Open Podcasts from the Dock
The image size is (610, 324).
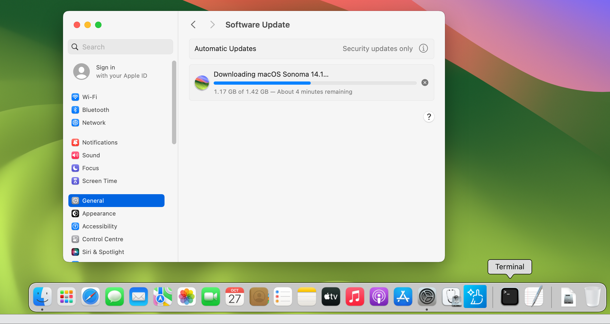379,296
